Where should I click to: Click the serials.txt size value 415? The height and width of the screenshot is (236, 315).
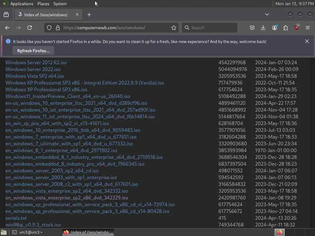point(222,218)
